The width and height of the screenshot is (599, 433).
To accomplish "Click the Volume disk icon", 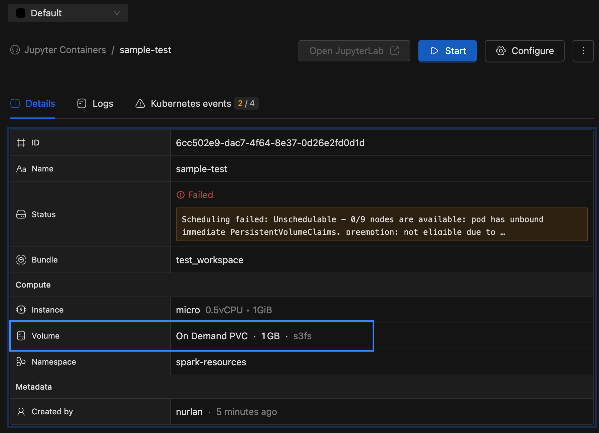I will 21,336.
